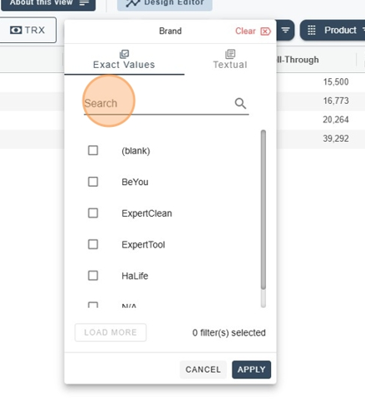The height and width of the screenshot is (406, 365).
Task: Enable the ExpertTool brand filter
Action: 93,244
